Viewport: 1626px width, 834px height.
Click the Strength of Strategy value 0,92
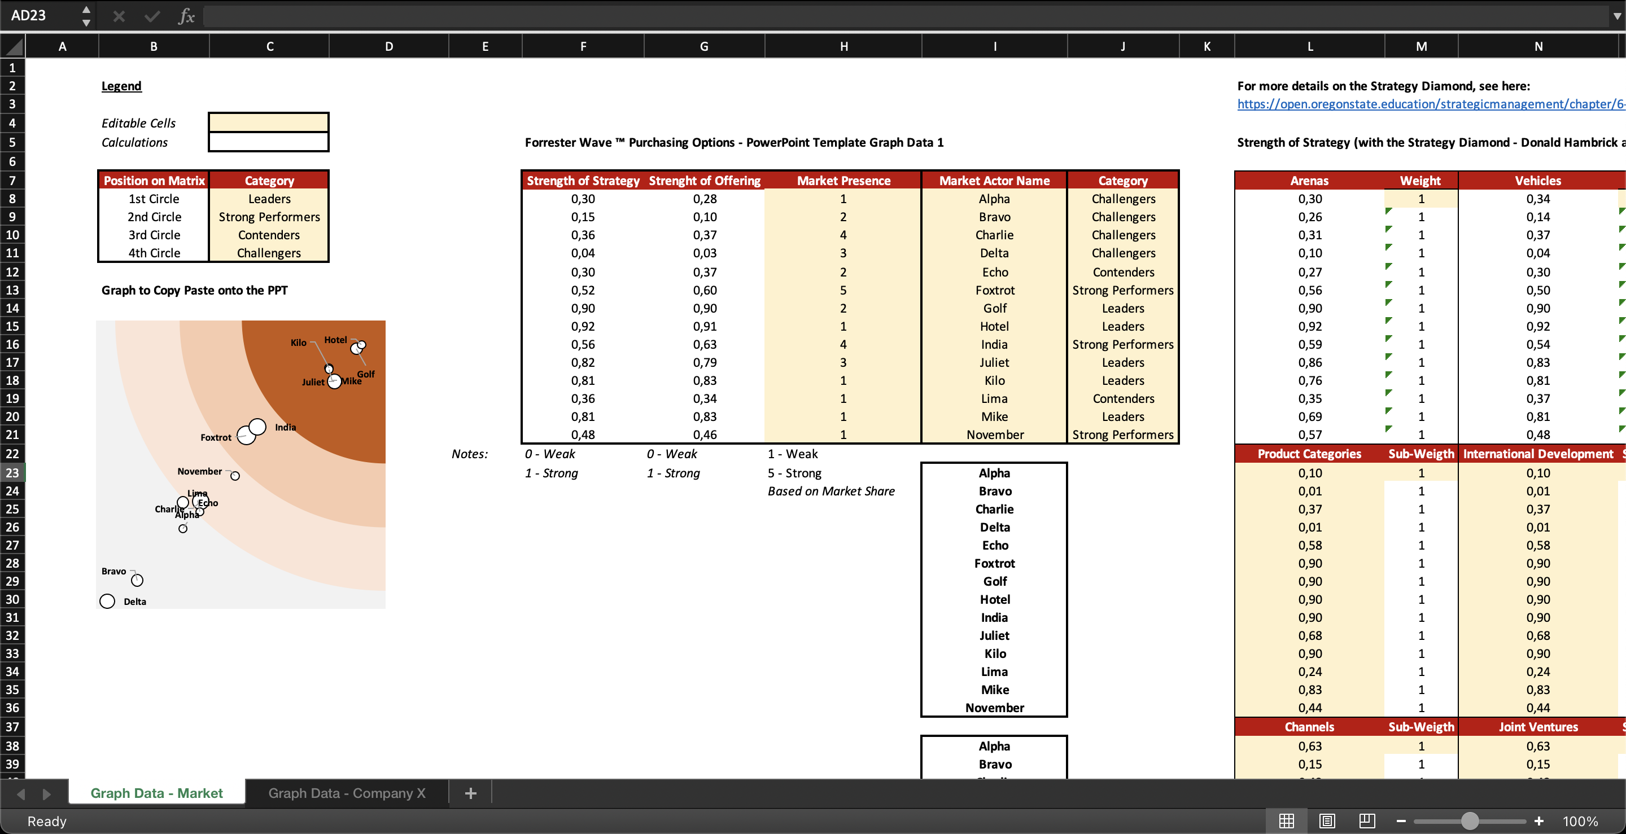pyautogui.click(x=583, y=326)
